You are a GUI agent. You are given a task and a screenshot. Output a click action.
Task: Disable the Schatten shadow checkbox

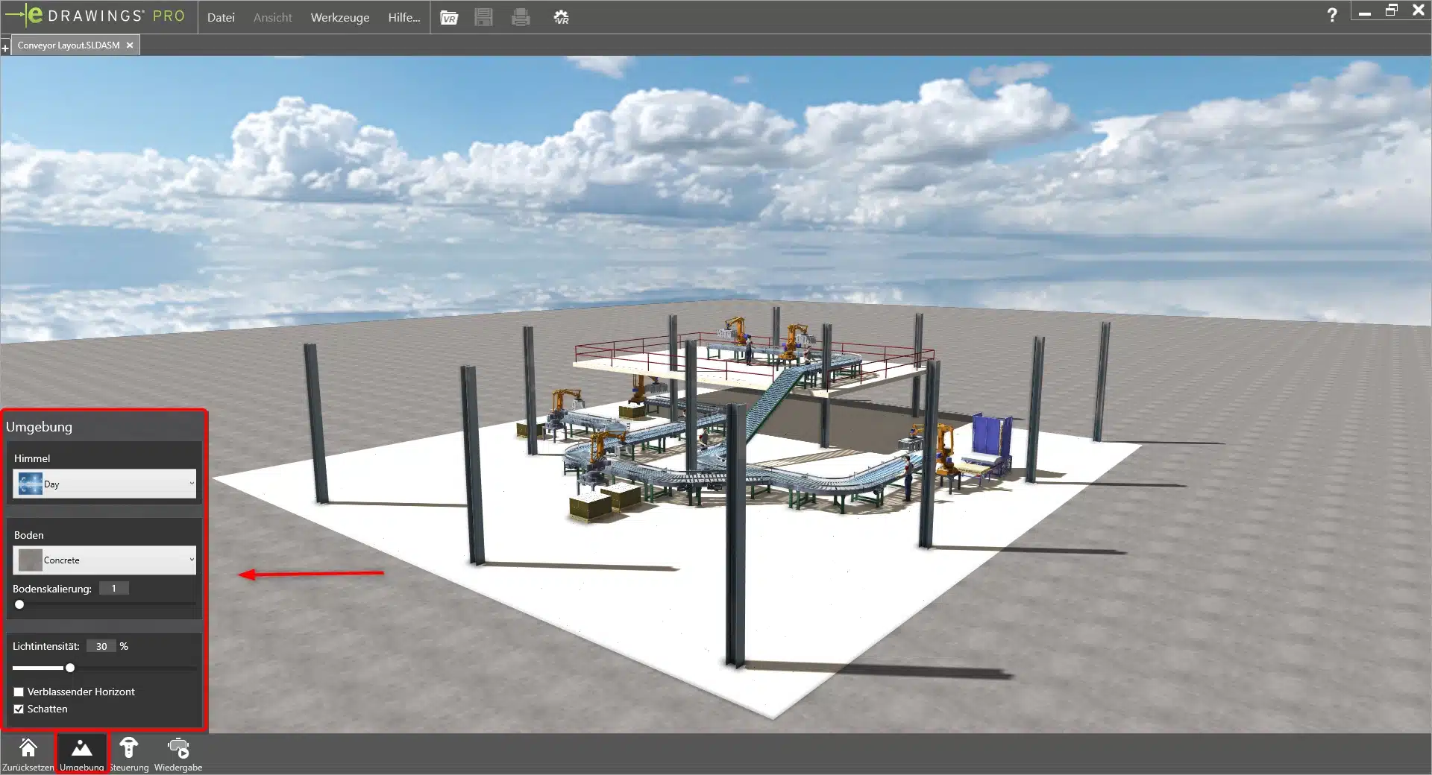(x=19, y=709)
